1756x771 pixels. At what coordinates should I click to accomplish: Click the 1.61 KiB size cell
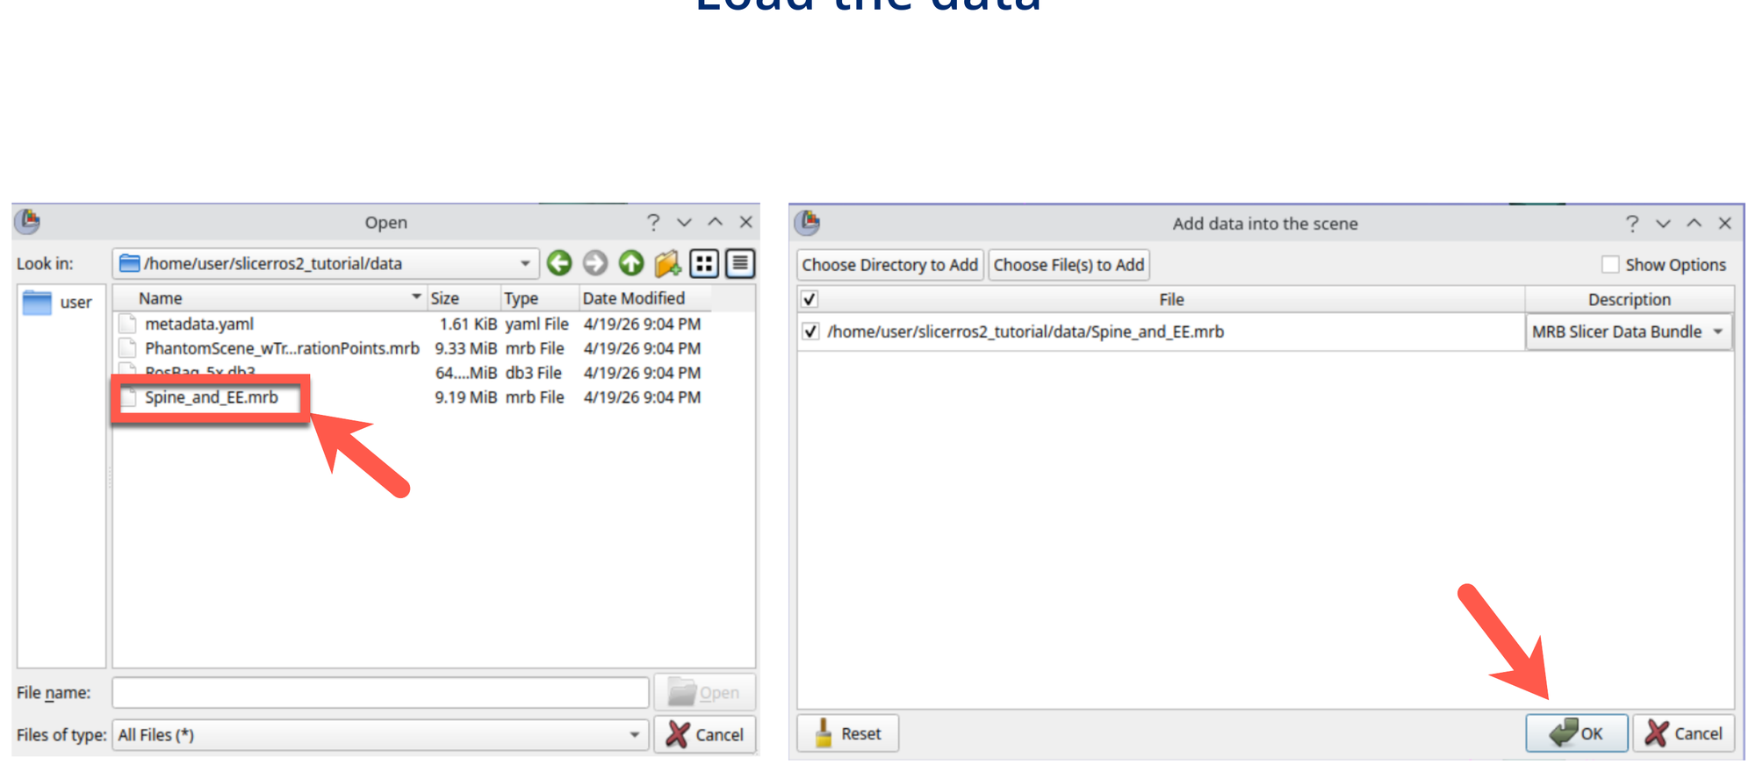(x=468, y=324)
